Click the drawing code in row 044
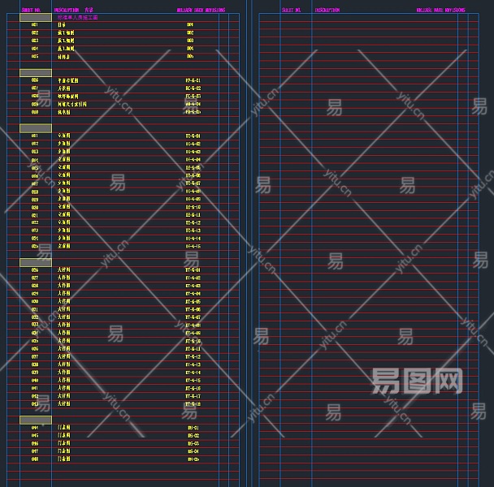494x487 pixels. (193, 428)
